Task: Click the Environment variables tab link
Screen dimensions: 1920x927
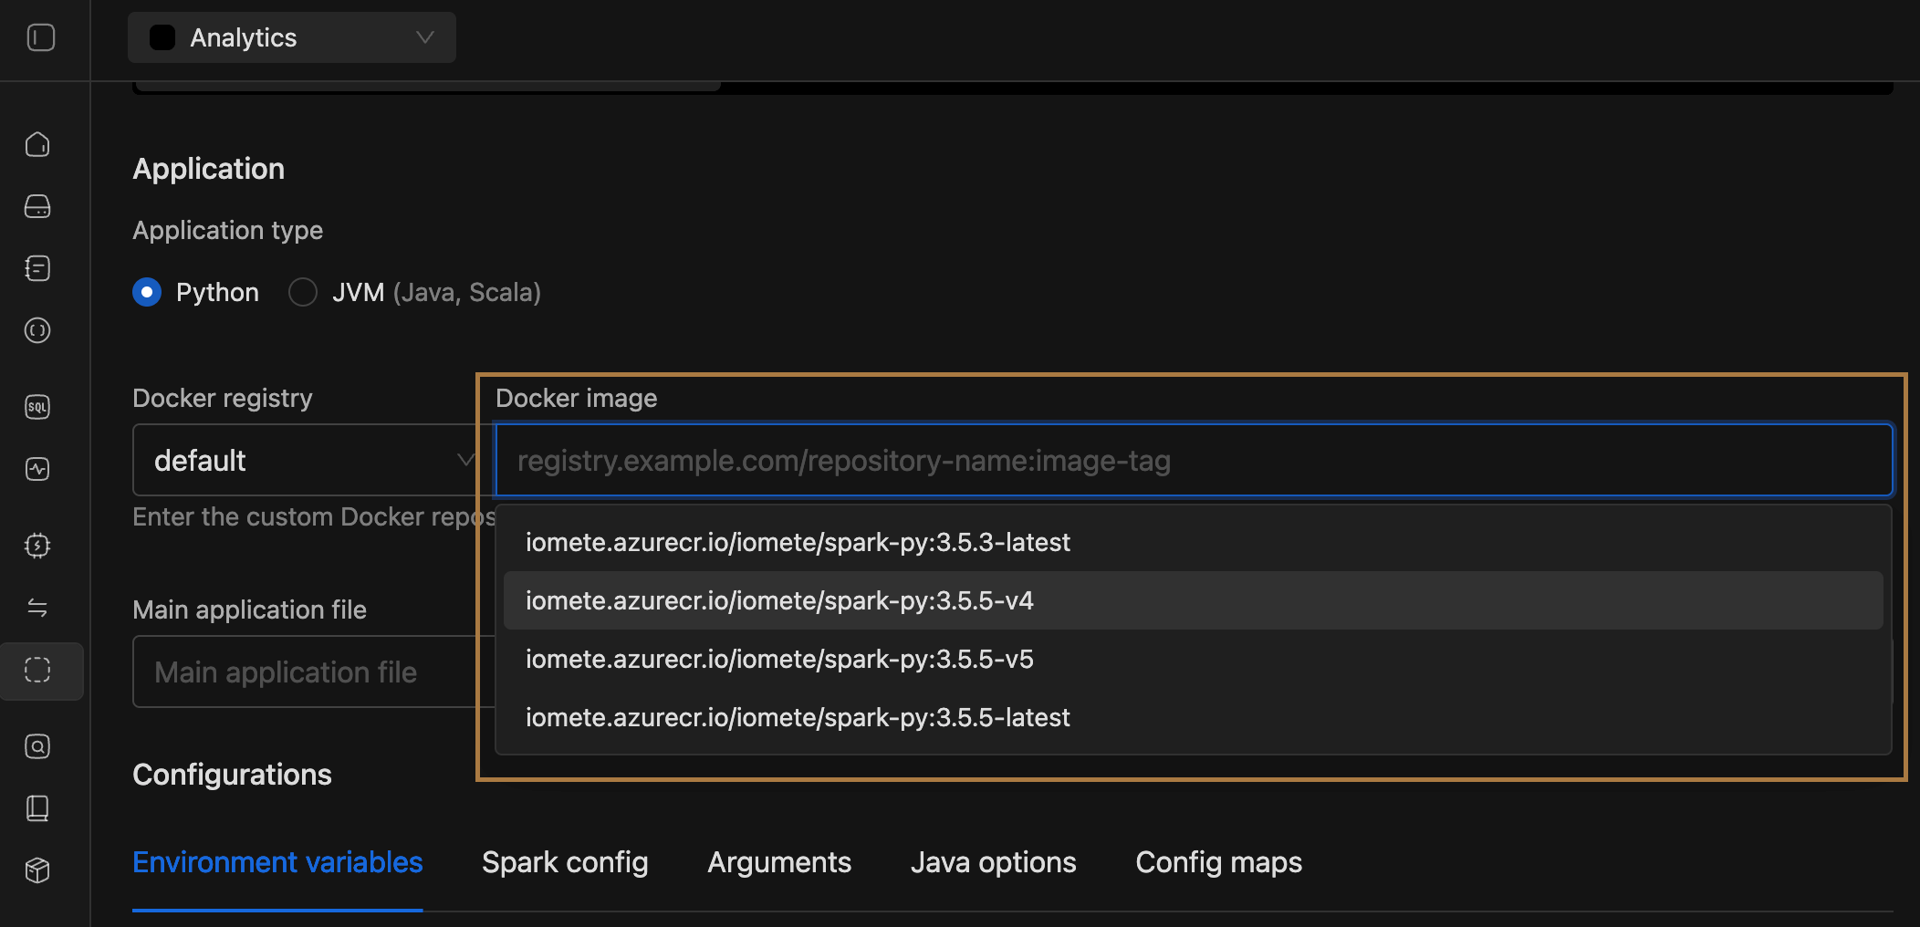Action: pos(277,861)
